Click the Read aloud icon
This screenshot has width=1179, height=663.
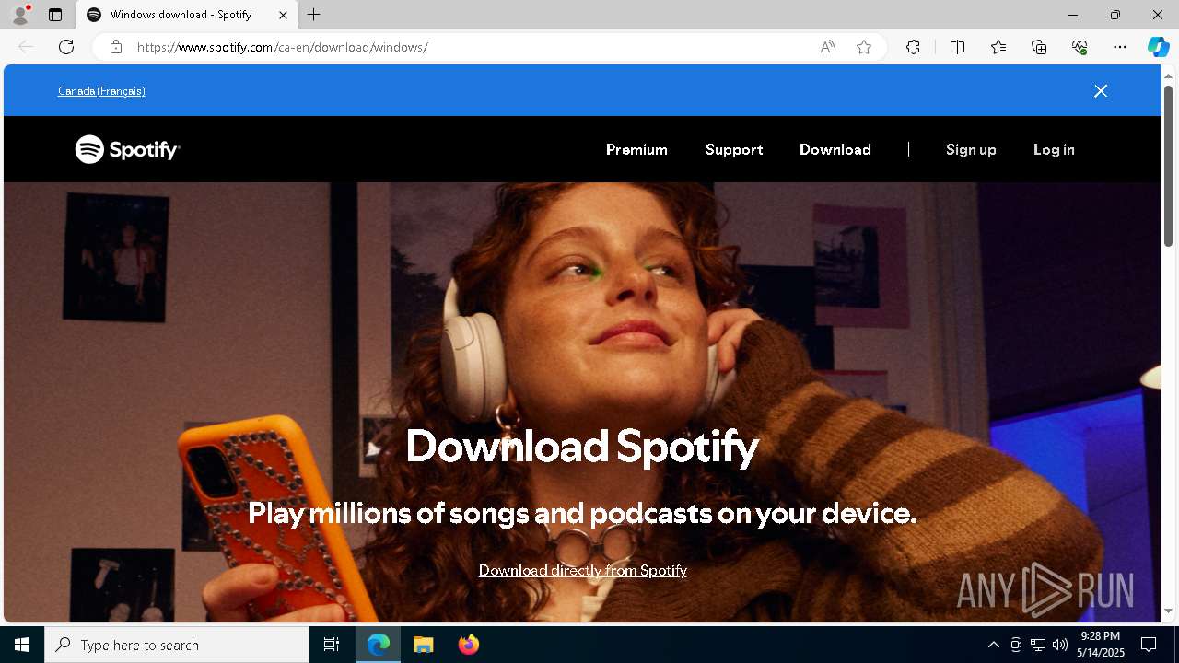pyautogui.click(x=827, y=47)
